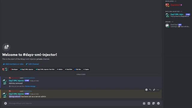Dismiss the 'Admins removed' ephemeral message

[x=30, y=86]
